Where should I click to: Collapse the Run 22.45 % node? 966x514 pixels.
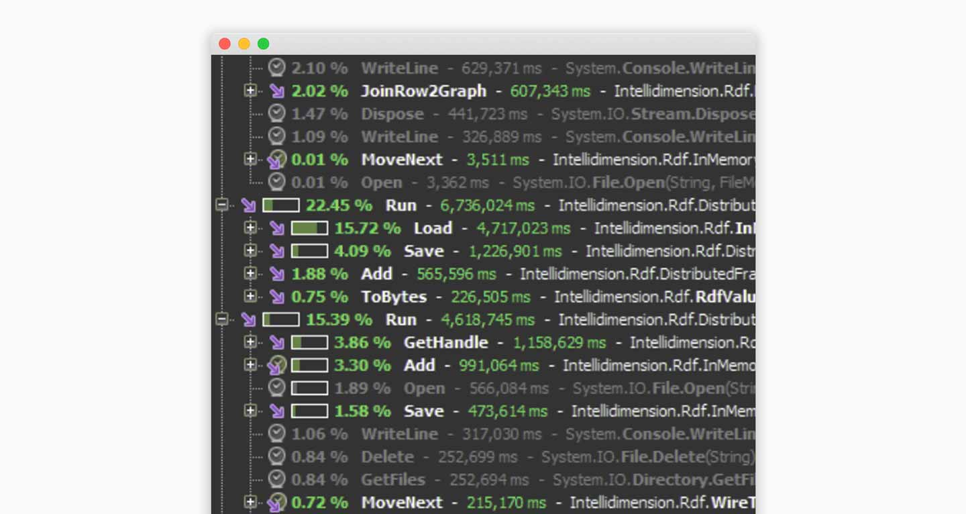(x=221, y=205)
